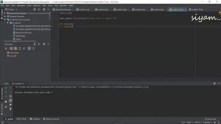Screen dimensions: 221x124
Task: Click the cursor position indicator in status bar
Action: click(x=183, y=123)
